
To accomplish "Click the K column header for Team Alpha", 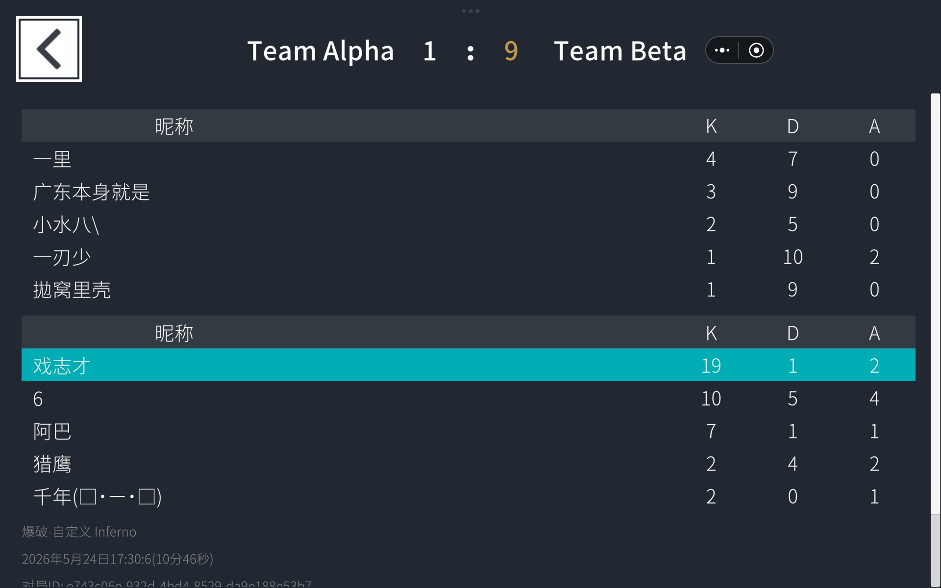I will click(x=711, y=126).
